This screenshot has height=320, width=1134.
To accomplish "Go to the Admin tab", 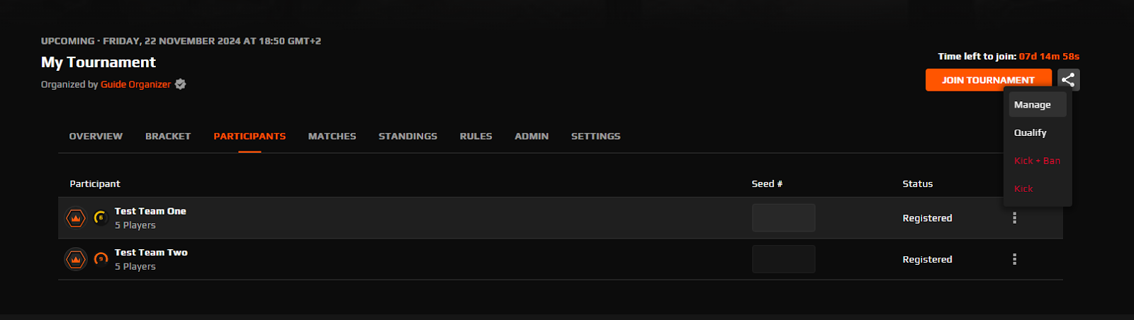I will point(532,136).
